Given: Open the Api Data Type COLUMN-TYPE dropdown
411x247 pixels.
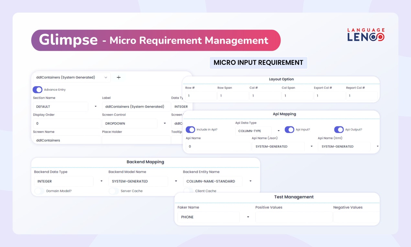Looking at the screenshot, I should (x=258, y=131).
